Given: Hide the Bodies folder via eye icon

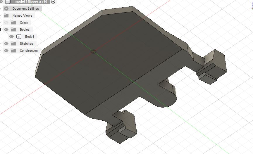Looking at the screenshot, I should (6, 30).
